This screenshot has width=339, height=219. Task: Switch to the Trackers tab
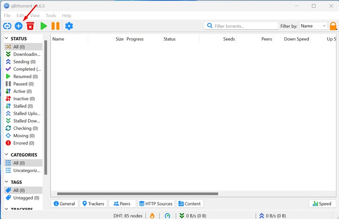click(93, 204)
